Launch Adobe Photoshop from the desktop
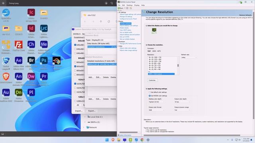This screenshot has width=255, height=143. point(44,63)
